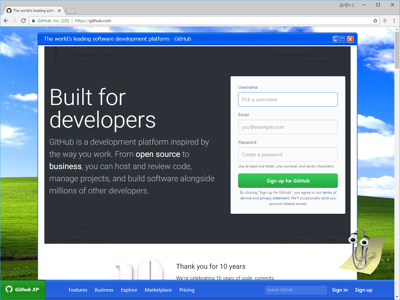This screenshot has width=400, height=300.
Task: Open Pricing in the bottom navigation
Action: pyautogui.click(x=187, y=290)
